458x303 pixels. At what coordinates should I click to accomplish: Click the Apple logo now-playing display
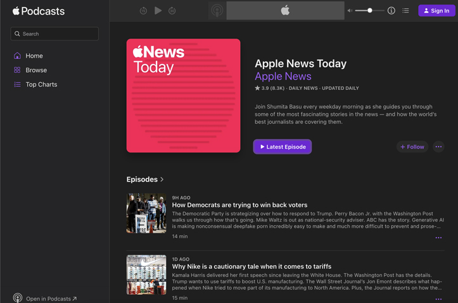[285, 11]
